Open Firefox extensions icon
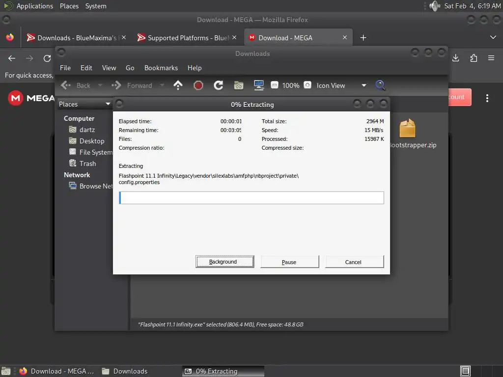 (474, 58)
